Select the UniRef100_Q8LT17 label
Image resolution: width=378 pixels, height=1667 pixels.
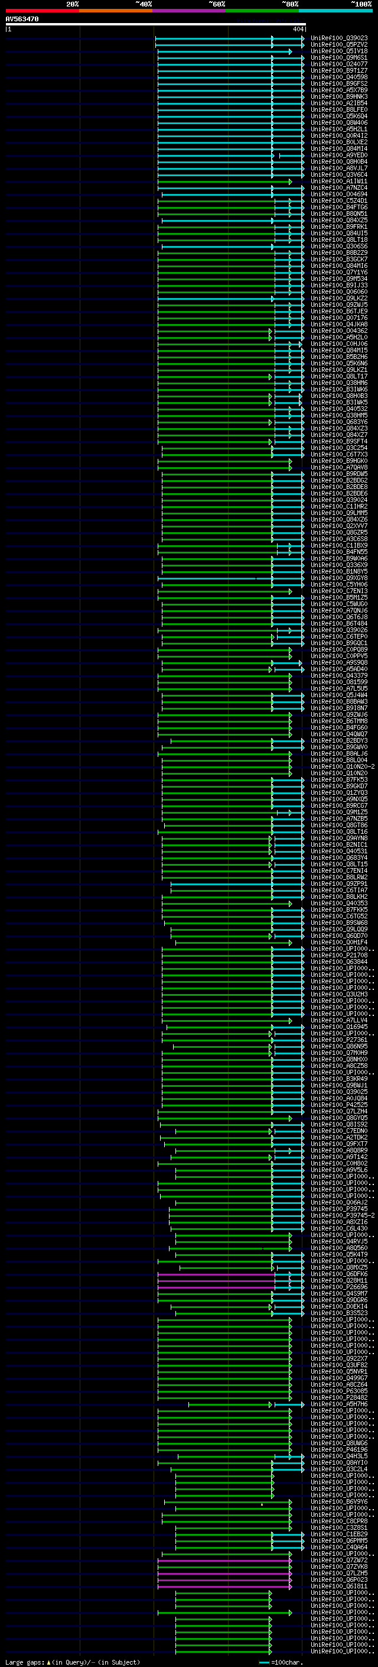339,377
